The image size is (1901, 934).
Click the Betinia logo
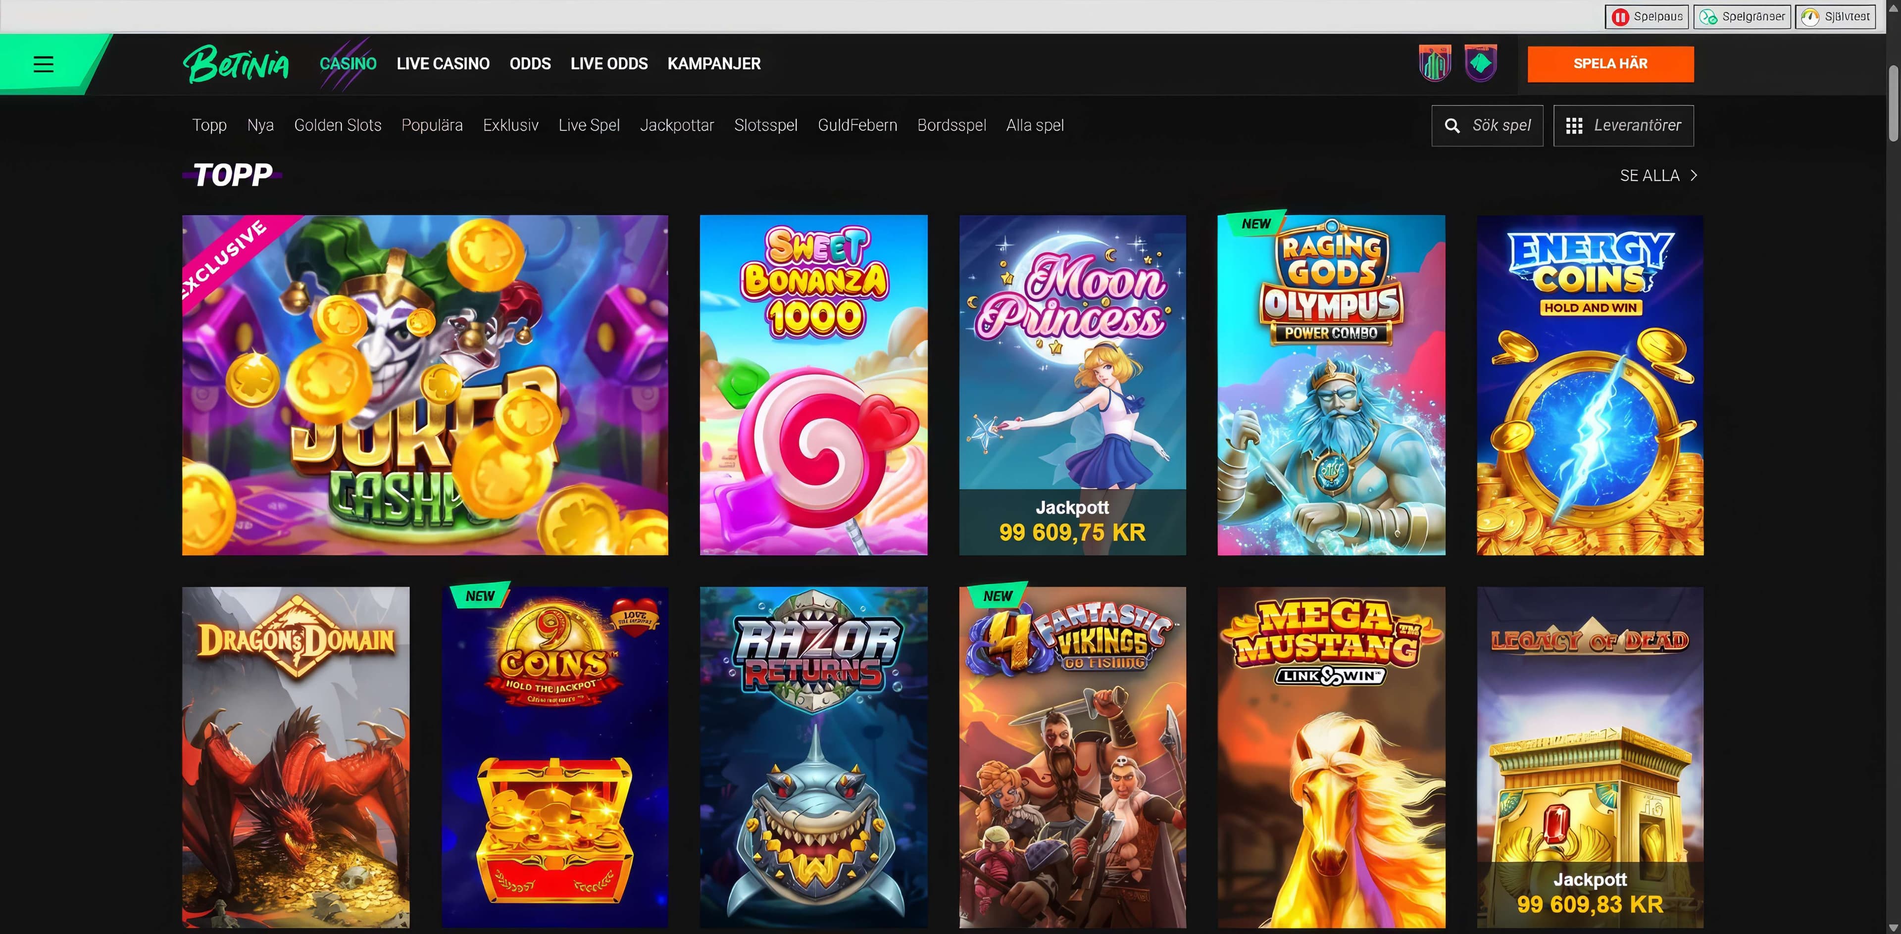236,64
